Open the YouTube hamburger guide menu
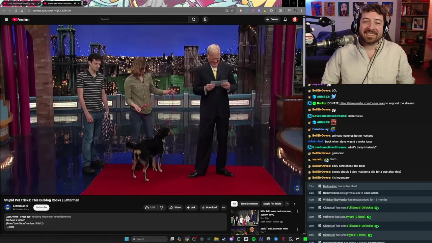This screenshot has width=432, height=243. coord(6,19)
